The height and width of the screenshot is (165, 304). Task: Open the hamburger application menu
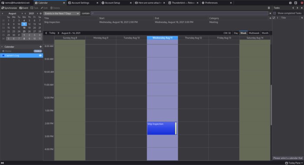[269, 8]
